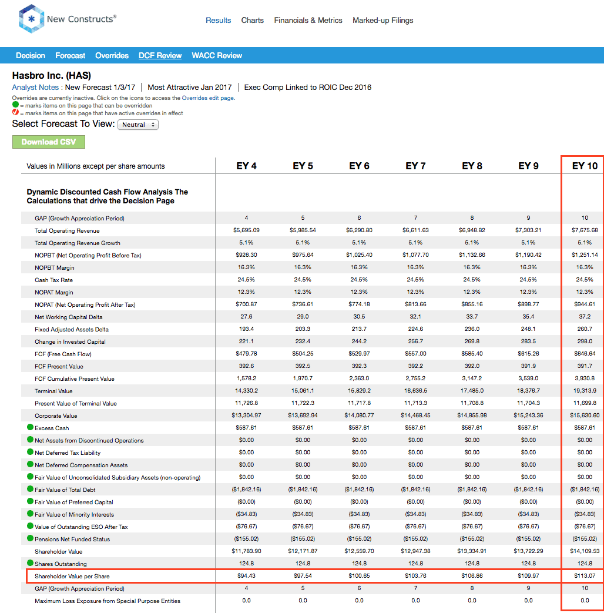
Task: Switch to the WACC Review tab
Action: point(217,55)
